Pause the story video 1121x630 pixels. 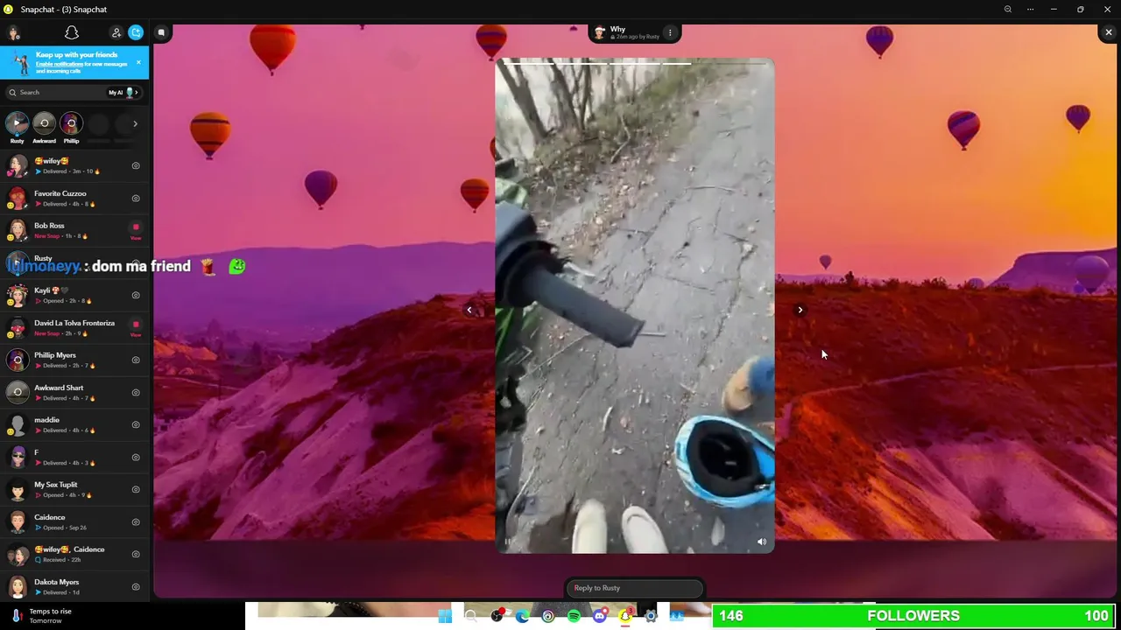coord(507,542)
